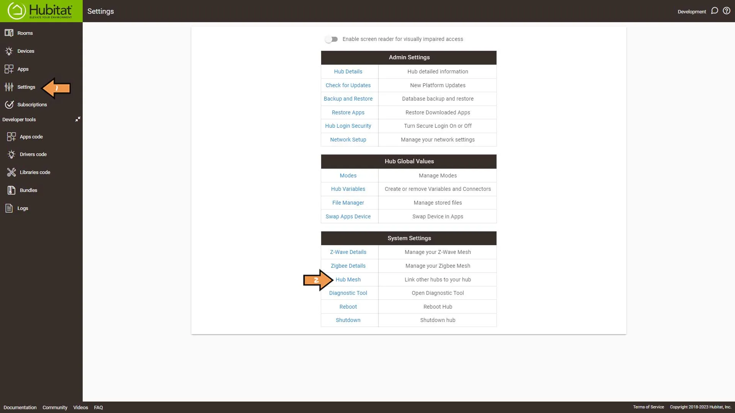This screenshot has width=735, height=413.
Task: Select Subscriptions menu item in sidebar
Action: [32, 104]
